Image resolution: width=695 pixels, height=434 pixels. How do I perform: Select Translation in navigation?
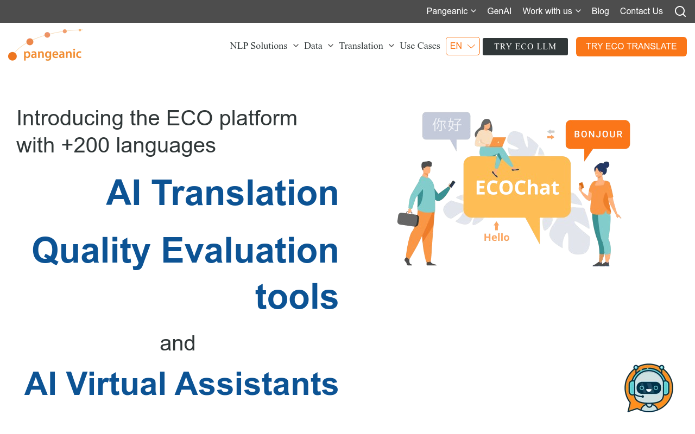point(361,46)
